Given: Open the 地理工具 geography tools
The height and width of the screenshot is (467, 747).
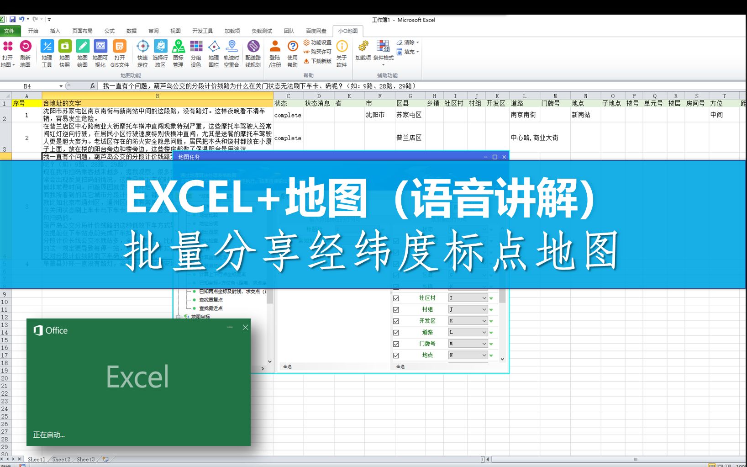Looking at the screenshot, I should [47, 54].
